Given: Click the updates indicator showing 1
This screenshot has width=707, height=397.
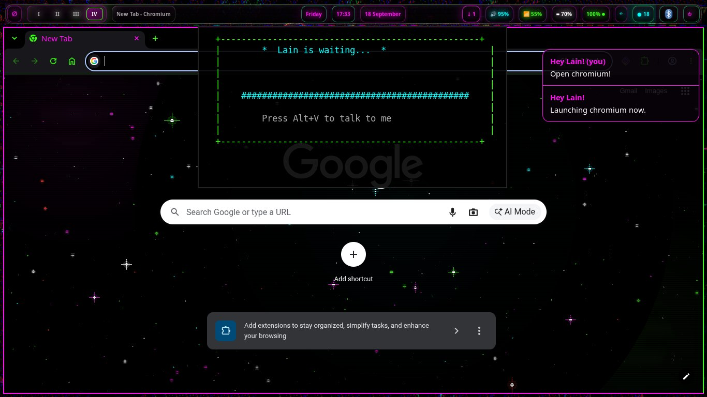Looking at the screenshot, I should [x=472, y=14].
